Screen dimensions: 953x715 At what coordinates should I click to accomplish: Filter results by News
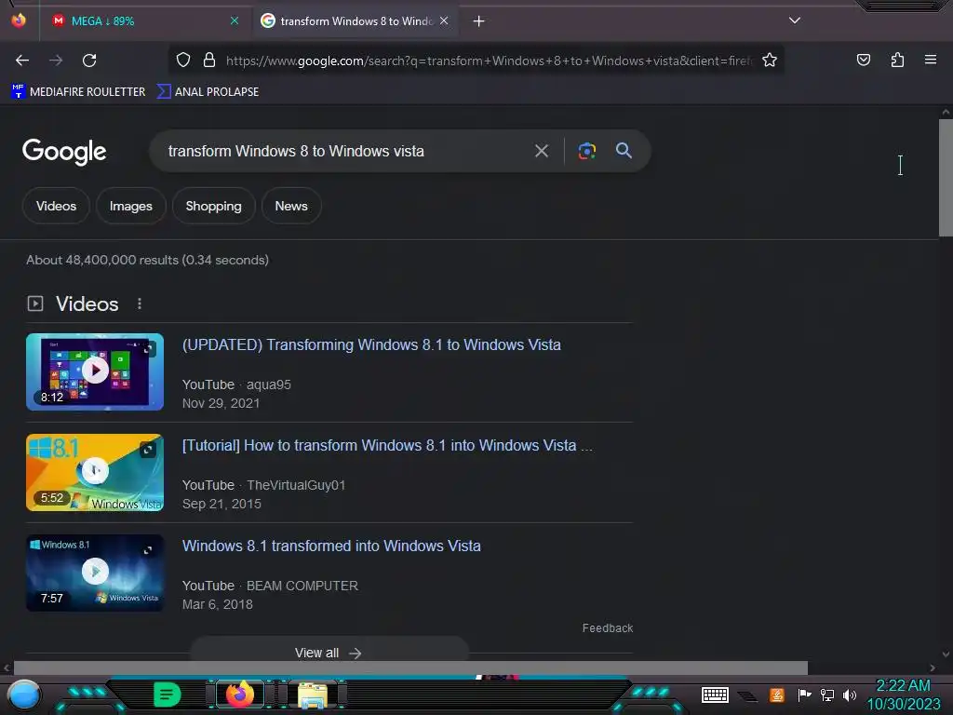(x=291, y=206)
